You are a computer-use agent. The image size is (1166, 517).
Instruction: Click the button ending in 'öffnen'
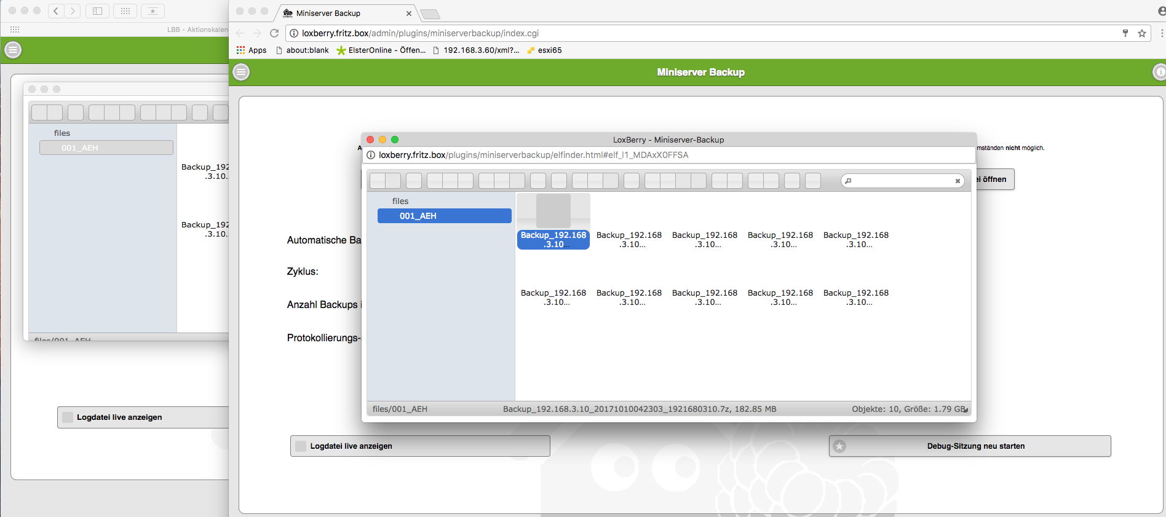point(994,180)
